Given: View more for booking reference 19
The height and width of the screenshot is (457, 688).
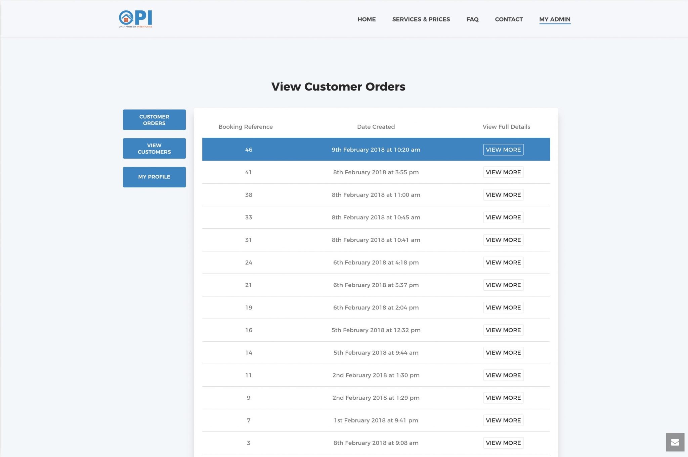Looking at the screenshot, I should tap(503, 308).
